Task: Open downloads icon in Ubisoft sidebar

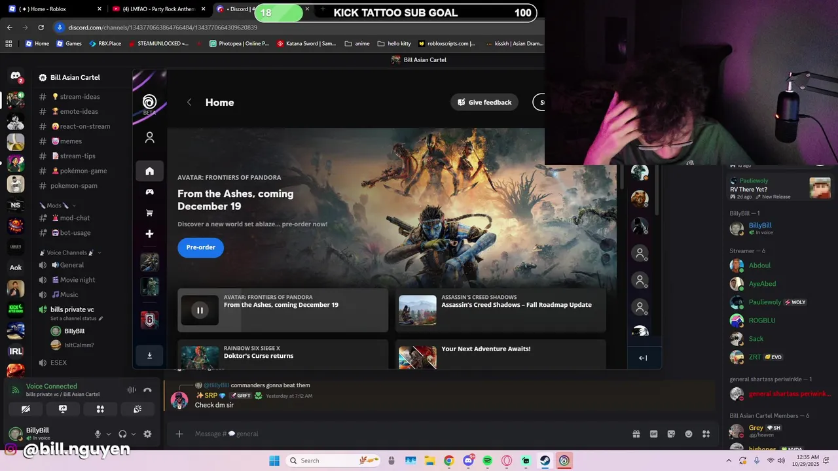Action: (x=149, y=355)
